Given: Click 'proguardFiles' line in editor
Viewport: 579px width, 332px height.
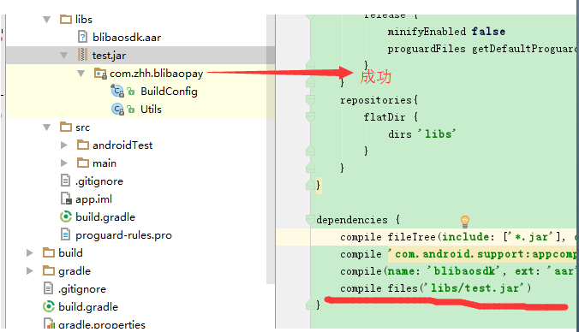Looking at the screenshot, I should [x=481, y=49].
